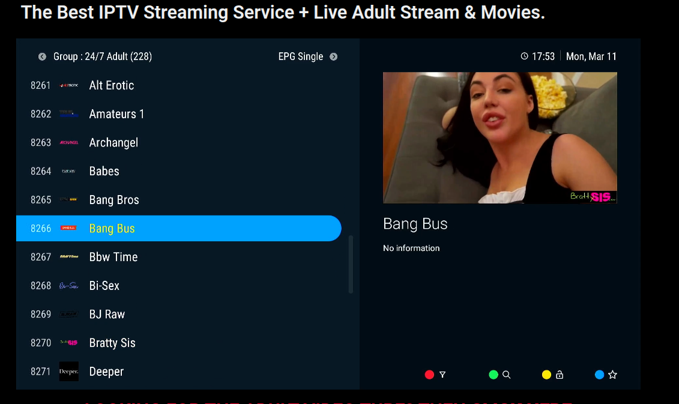Click channel number 8268
The image size is (679, 404).
[x=41, y=285]
